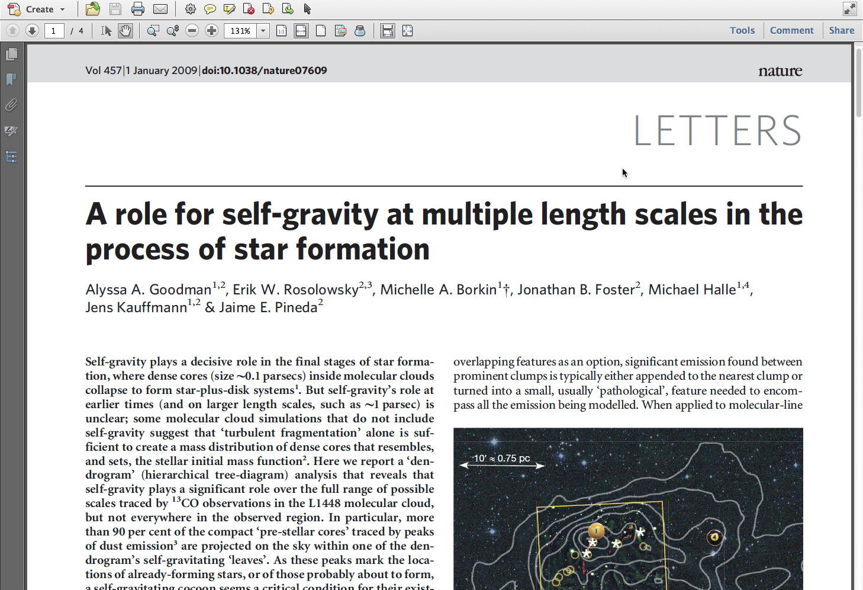
Task: Open the Signatures panel in sidebar
Action: coord(11,131)
